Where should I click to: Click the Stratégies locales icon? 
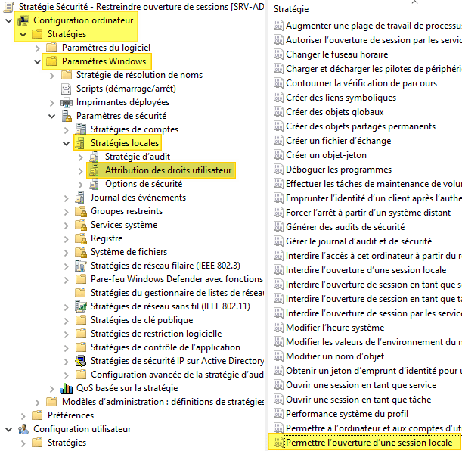coord(80,143)
